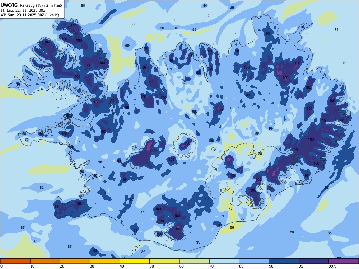Select the '40' legend tick label
The height and width of the screenshot is (269, 359).
click(x=122, y=266)
